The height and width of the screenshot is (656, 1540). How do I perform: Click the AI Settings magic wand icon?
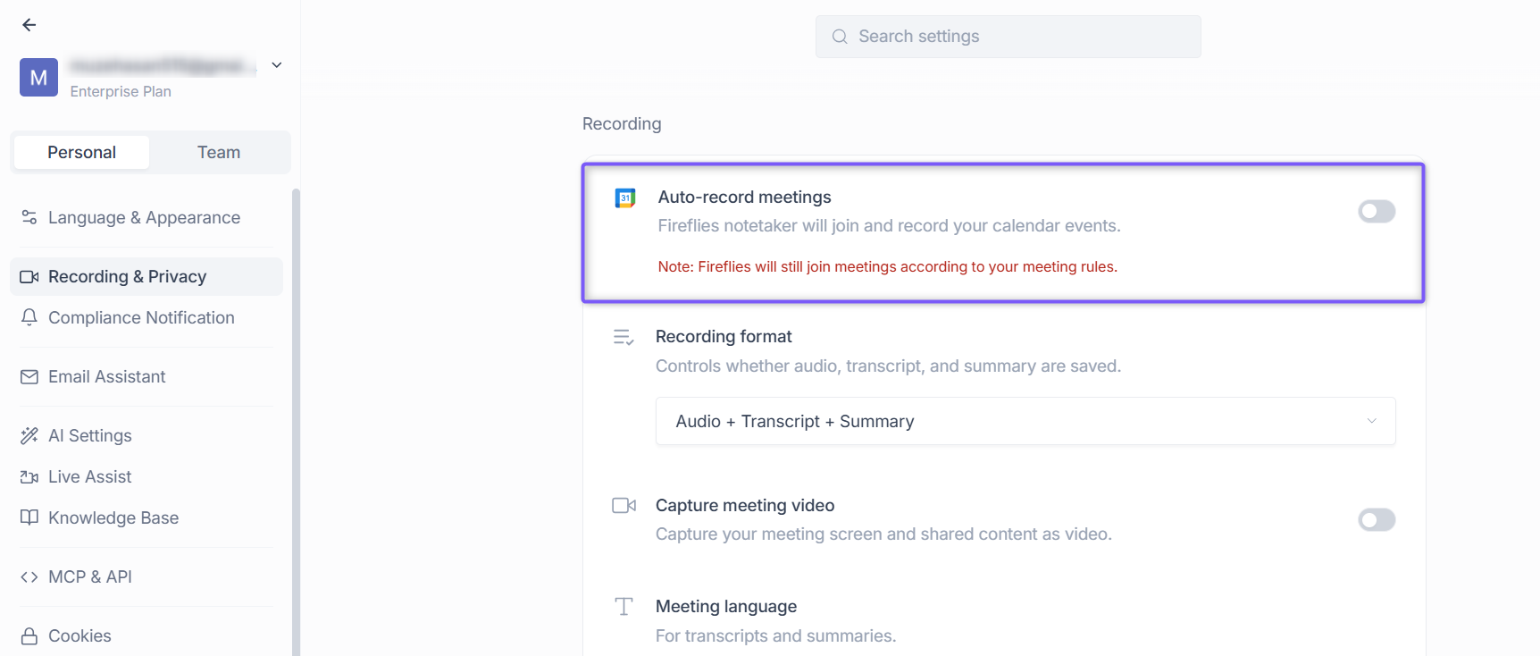pyautogui.click(x=29, y=435)
